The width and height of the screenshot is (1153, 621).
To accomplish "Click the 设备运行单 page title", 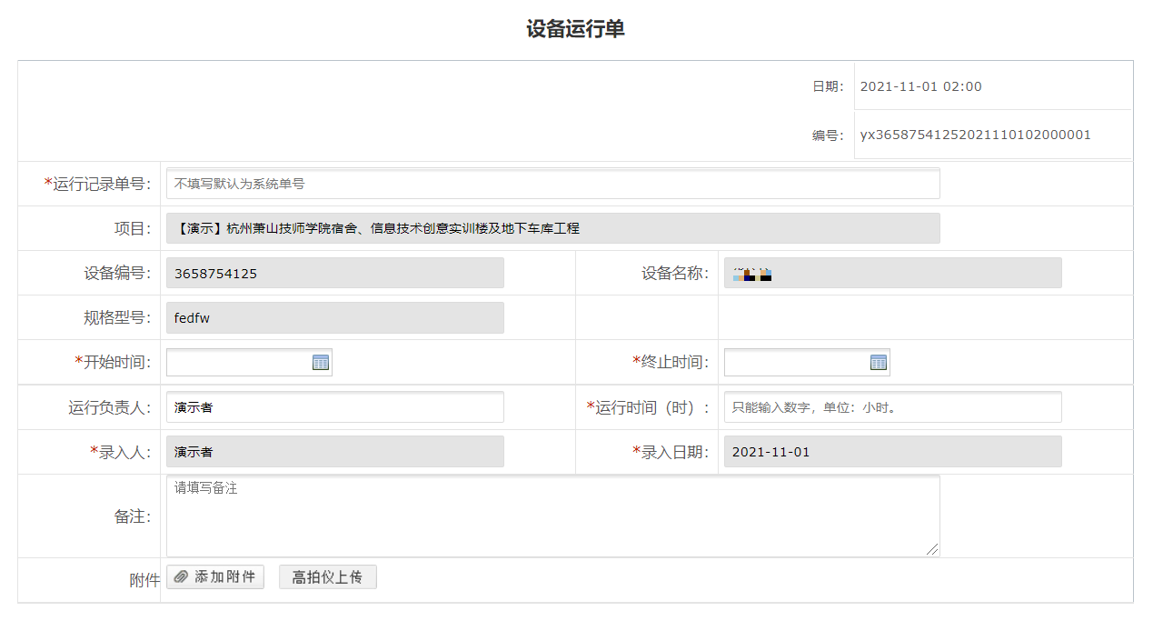I will tap(575, 29).
